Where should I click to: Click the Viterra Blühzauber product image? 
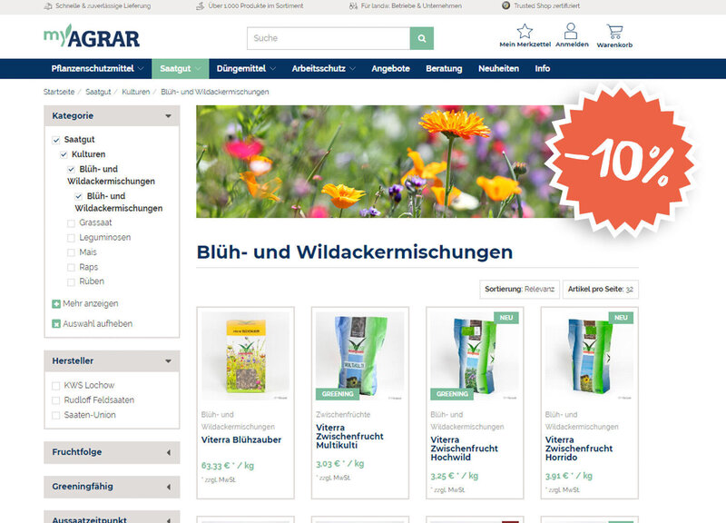(x=245, y=356)
